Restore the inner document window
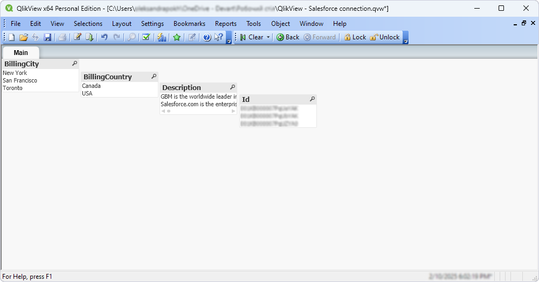Viewport: 539px width, 282px height. tap(524, 23)
